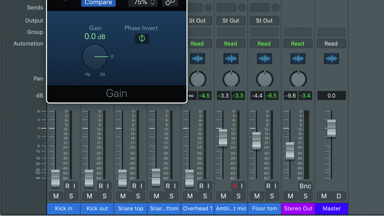Screen dimensions: 384x216
Task: Click the Stereo Out volume fader
Action: pos(290,151)
